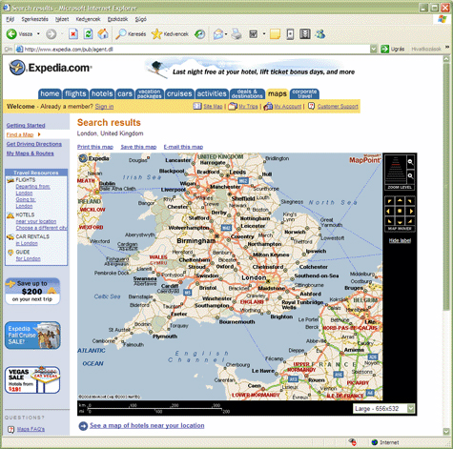Click the Sign in link
Image resolution: width=453 pixels, height=449 pixels.
104,107
